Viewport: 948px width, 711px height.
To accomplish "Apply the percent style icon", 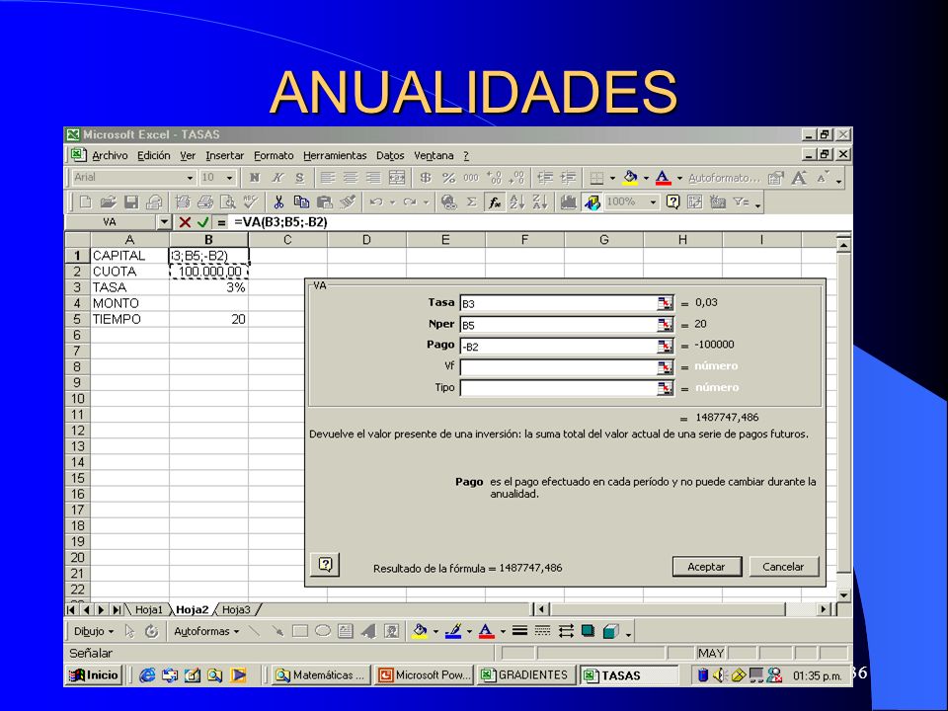I will pos(448,178).
